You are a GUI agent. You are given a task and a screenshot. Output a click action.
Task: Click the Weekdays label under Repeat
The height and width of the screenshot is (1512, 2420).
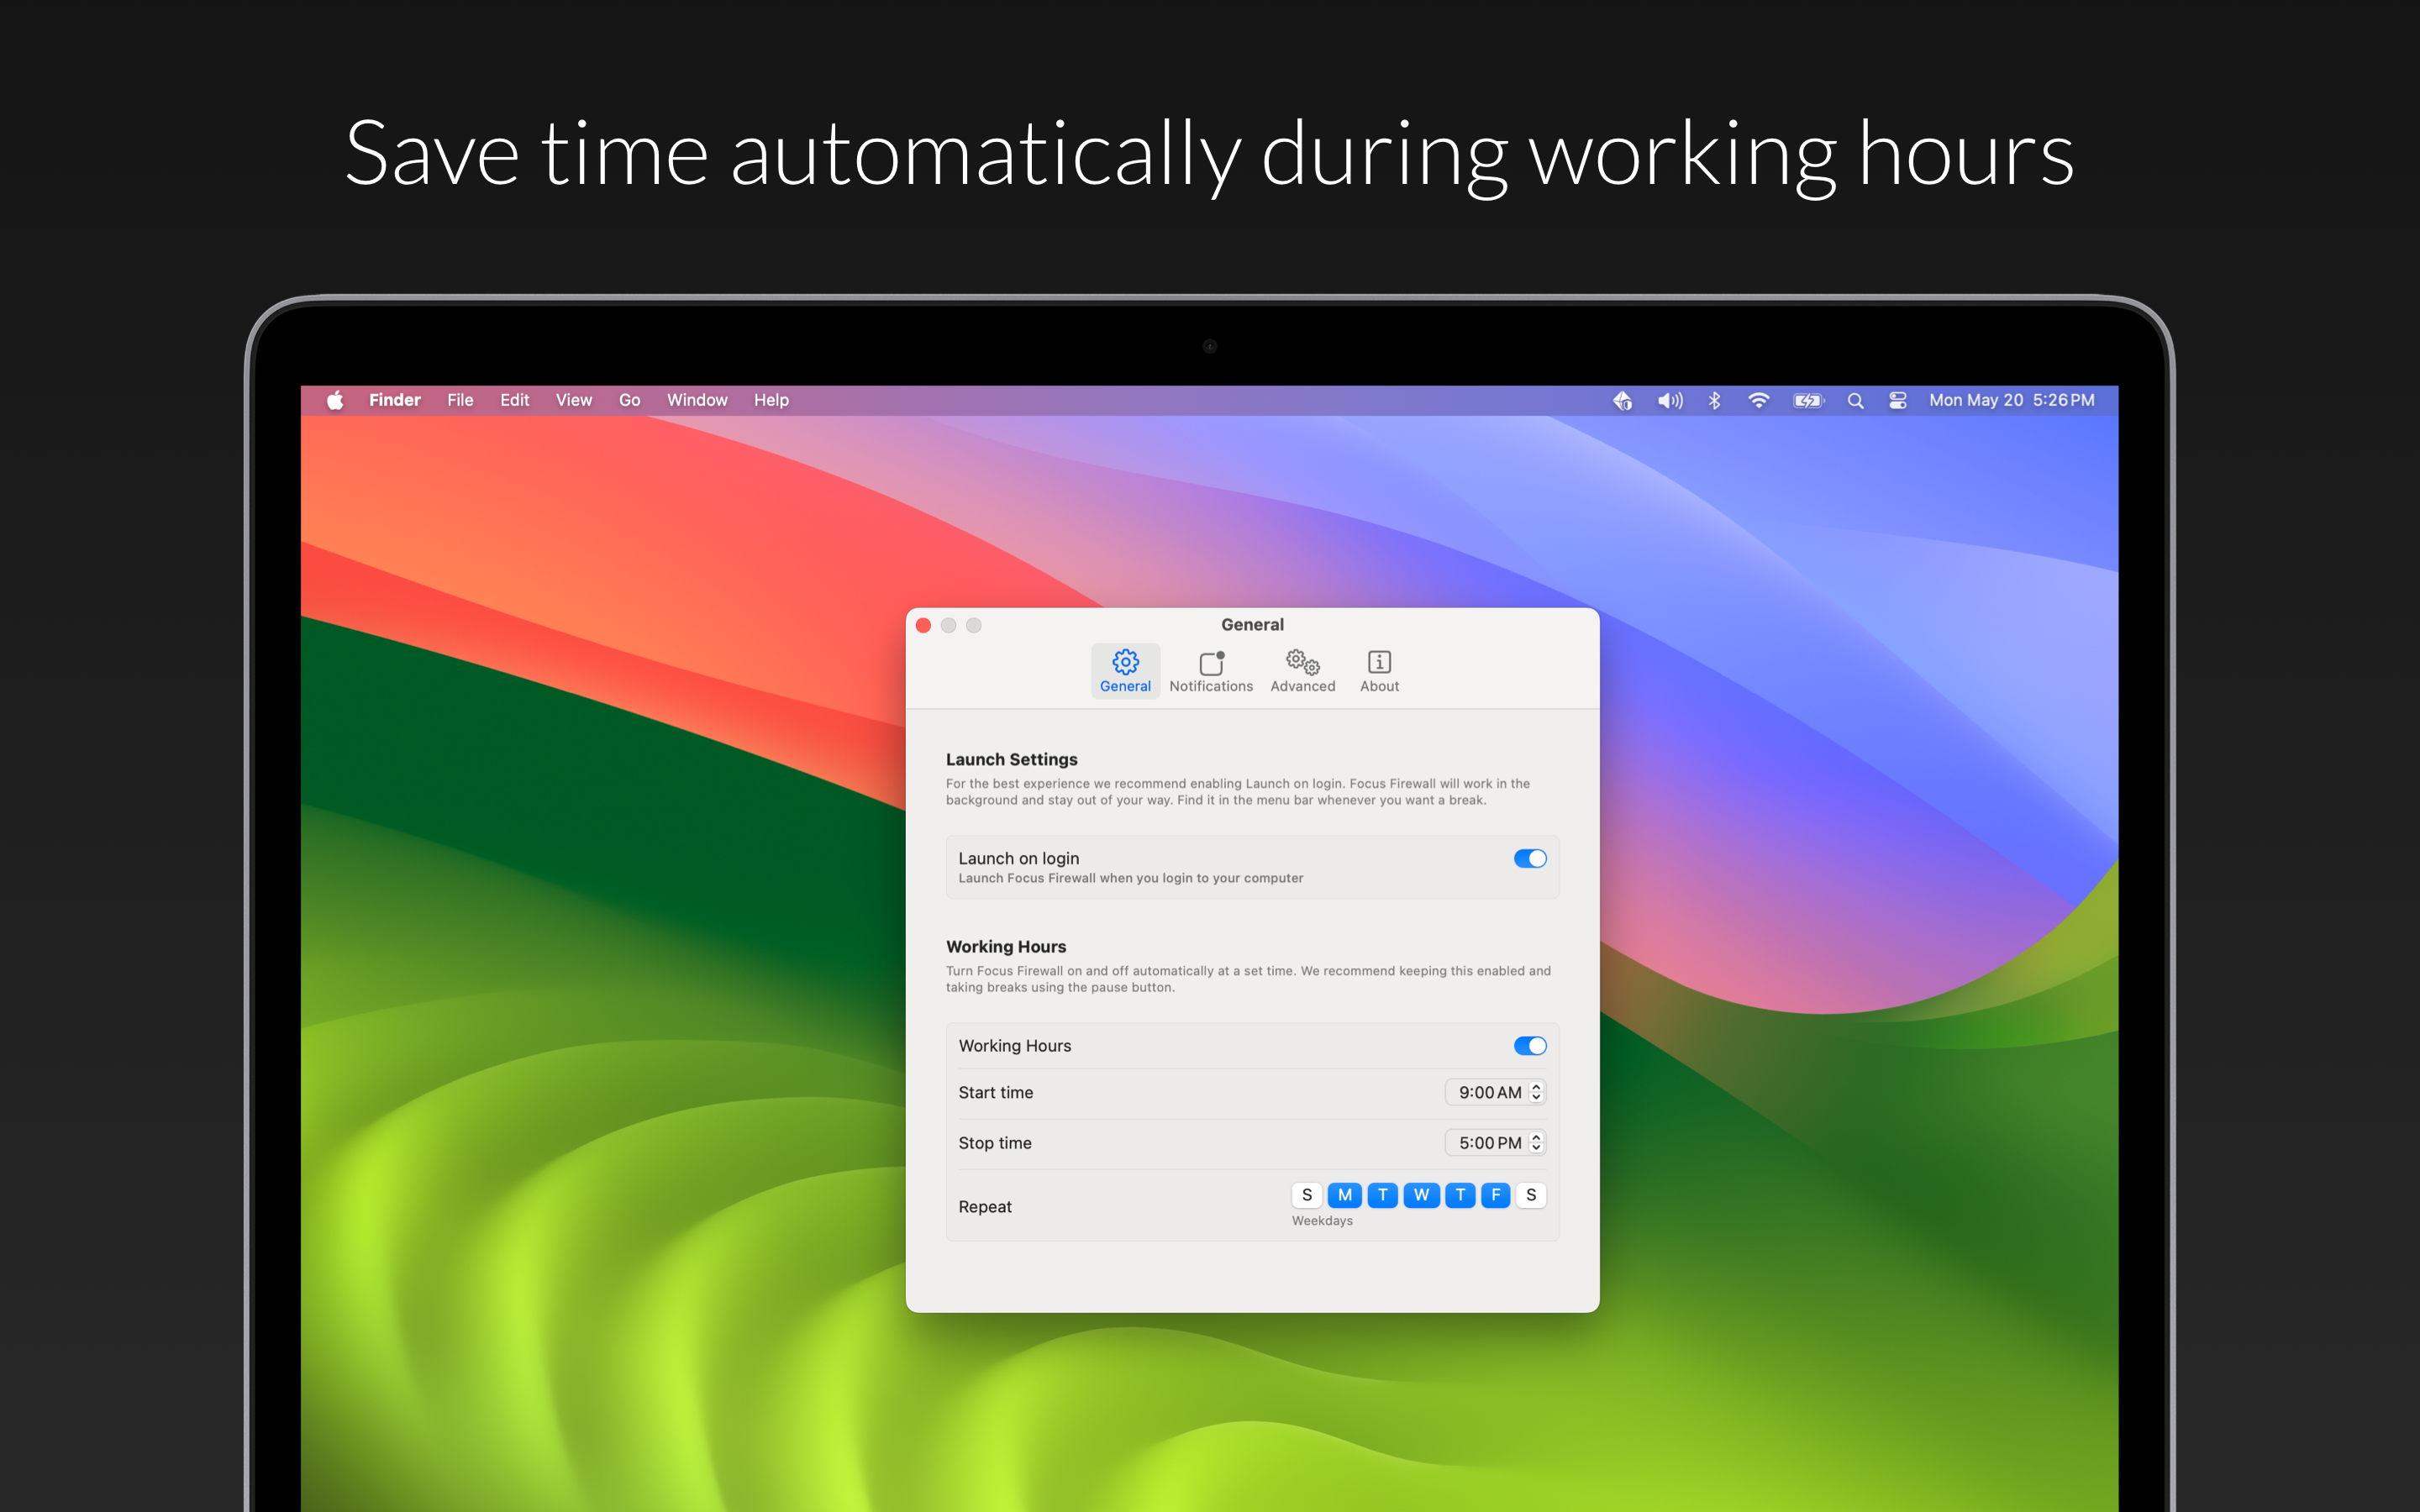click(1322, 1220)
